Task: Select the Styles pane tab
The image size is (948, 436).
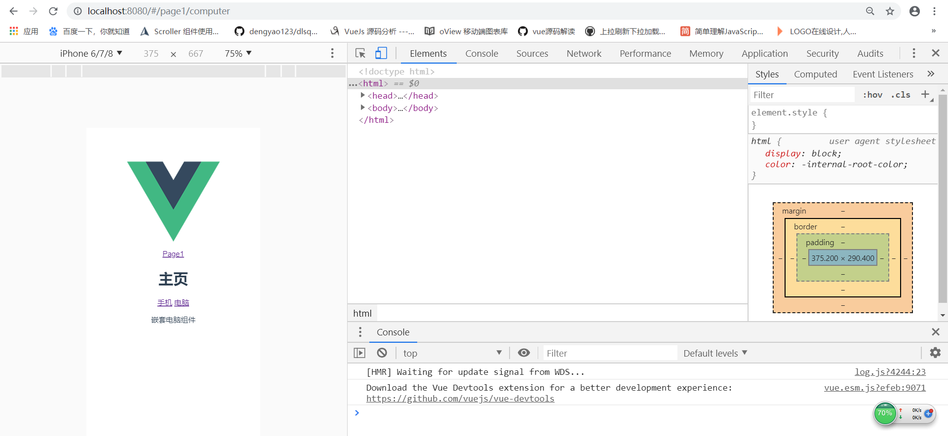Action: [767, 74]
